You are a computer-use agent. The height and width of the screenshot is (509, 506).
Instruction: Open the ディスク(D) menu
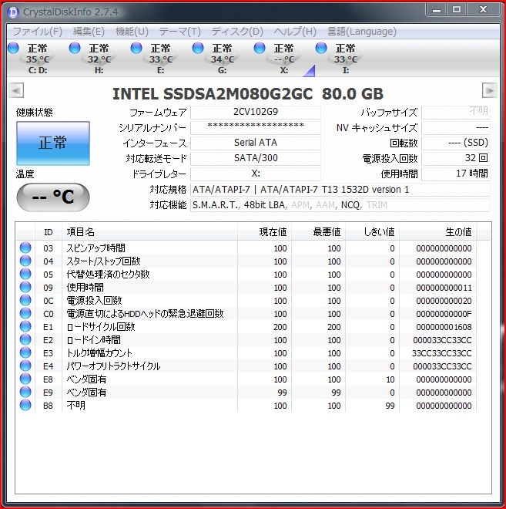(x=237, y=32)
